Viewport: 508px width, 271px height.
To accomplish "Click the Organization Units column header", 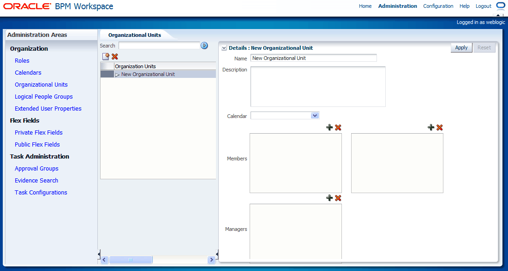I will [x=165, y=66].
